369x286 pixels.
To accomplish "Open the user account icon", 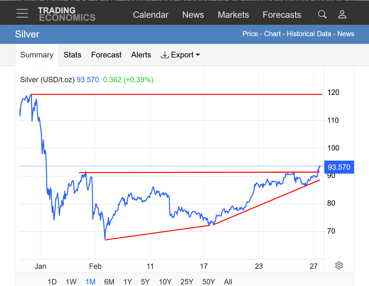I will click(x=342, y=14).
